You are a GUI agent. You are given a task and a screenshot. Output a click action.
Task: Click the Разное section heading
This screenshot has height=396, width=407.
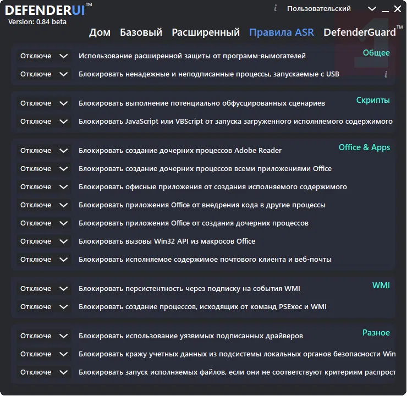coord(376,333)
